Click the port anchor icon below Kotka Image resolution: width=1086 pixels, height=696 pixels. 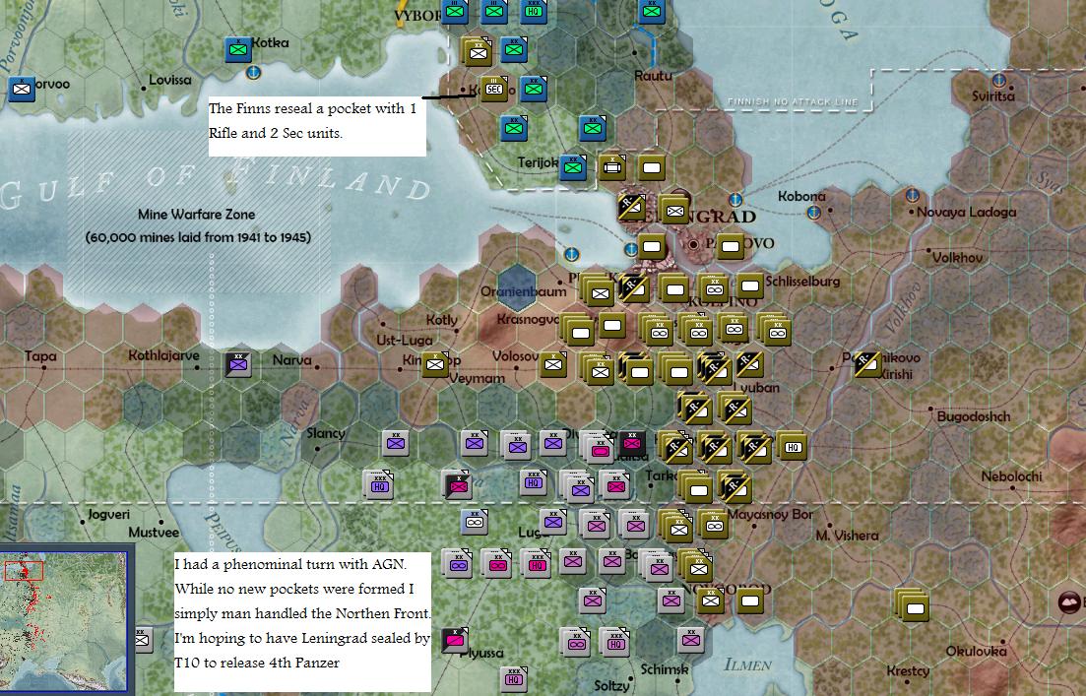click(x=253, y=72)
